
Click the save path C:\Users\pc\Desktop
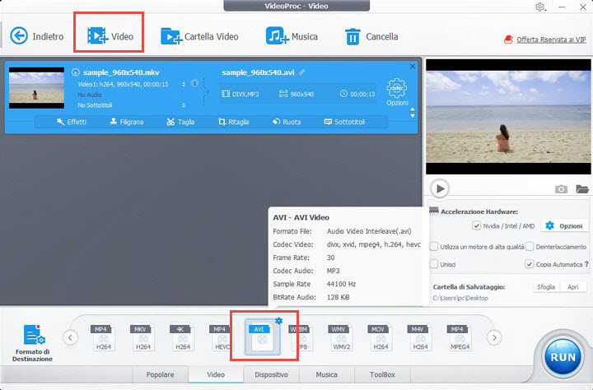coord(460,298)
